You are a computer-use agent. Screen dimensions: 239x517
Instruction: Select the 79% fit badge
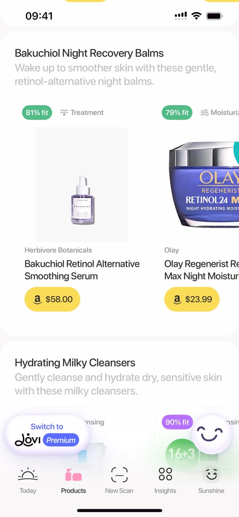(x=177, y=113)
